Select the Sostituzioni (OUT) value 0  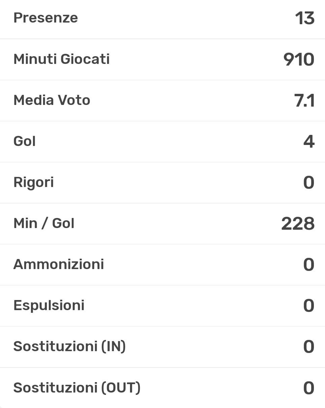click(x=309, y=388)
